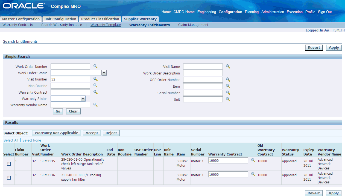Open warranty contract lookup for SFM2136 row
345x196 pixels.
click(x=253, y=174)
